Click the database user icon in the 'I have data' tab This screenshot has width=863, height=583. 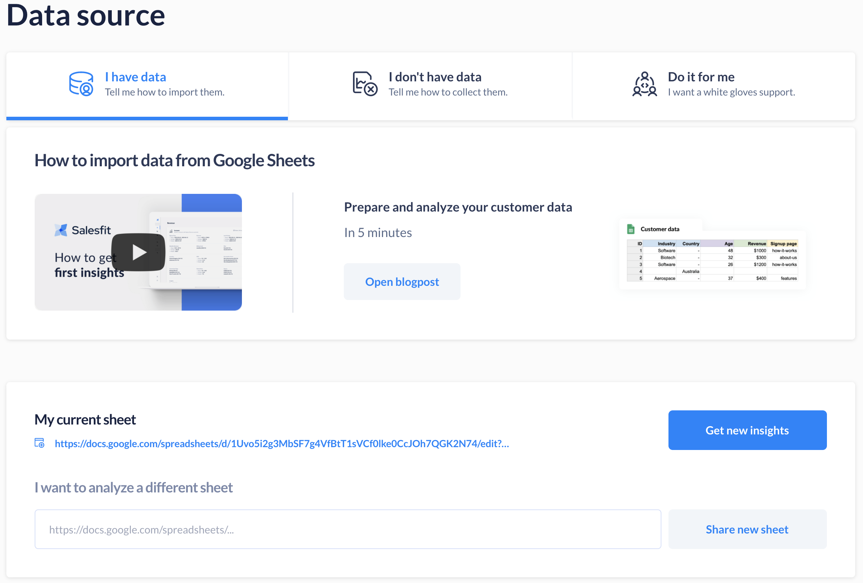81,84
